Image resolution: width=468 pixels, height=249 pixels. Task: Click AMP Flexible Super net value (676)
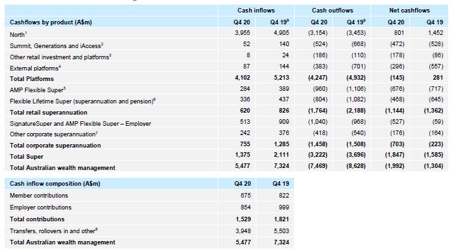(397, 88)
